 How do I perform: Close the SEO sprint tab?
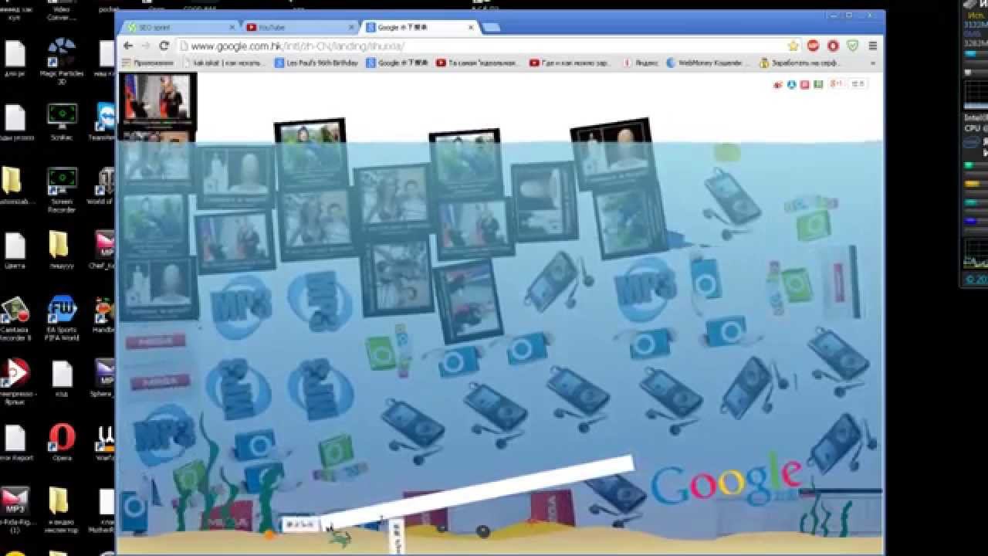[x=232, y=27]
